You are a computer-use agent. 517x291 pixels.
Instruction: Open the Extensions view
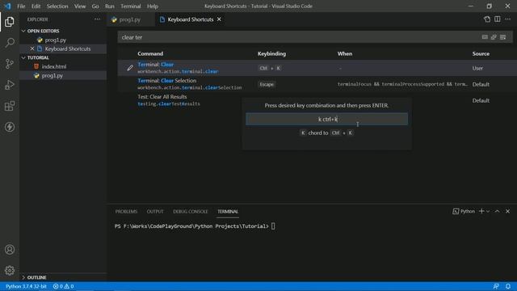[10, 106]
